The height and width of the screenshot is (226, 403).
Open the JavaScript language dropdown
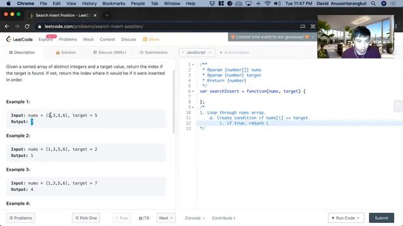[x=197, y=52]
